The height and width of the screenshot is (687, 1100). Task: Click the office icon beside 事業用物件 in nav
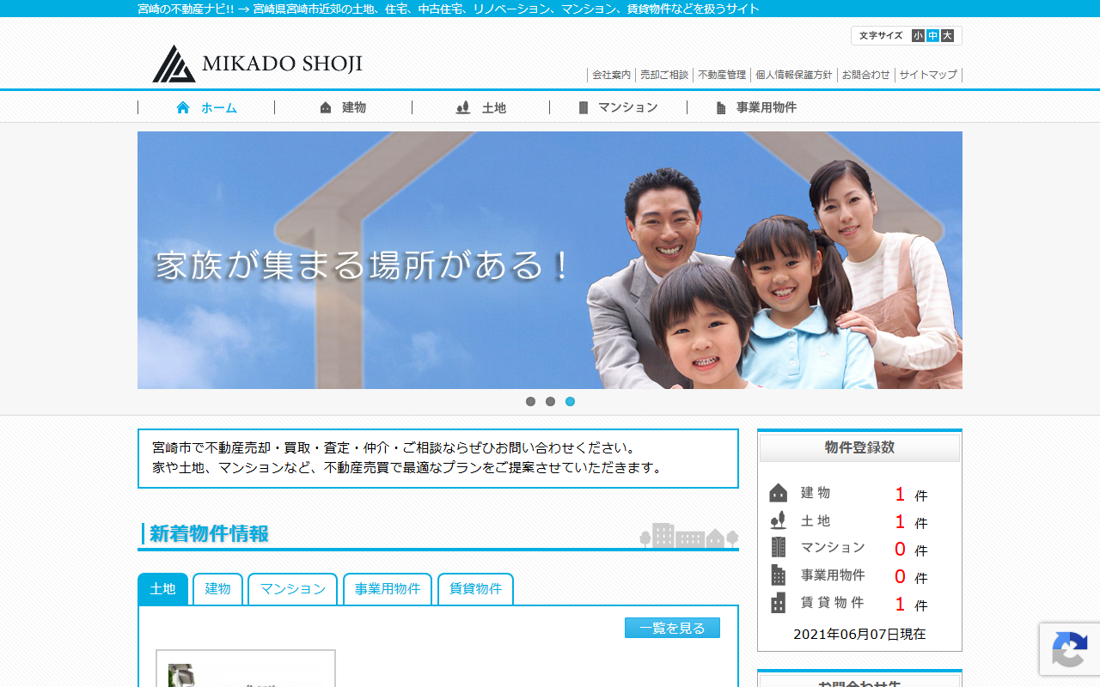tap(721, 108)
